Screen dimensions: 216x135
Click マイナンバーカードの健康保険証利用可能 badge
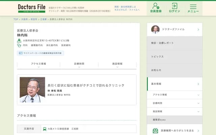[x=40, y=53]
